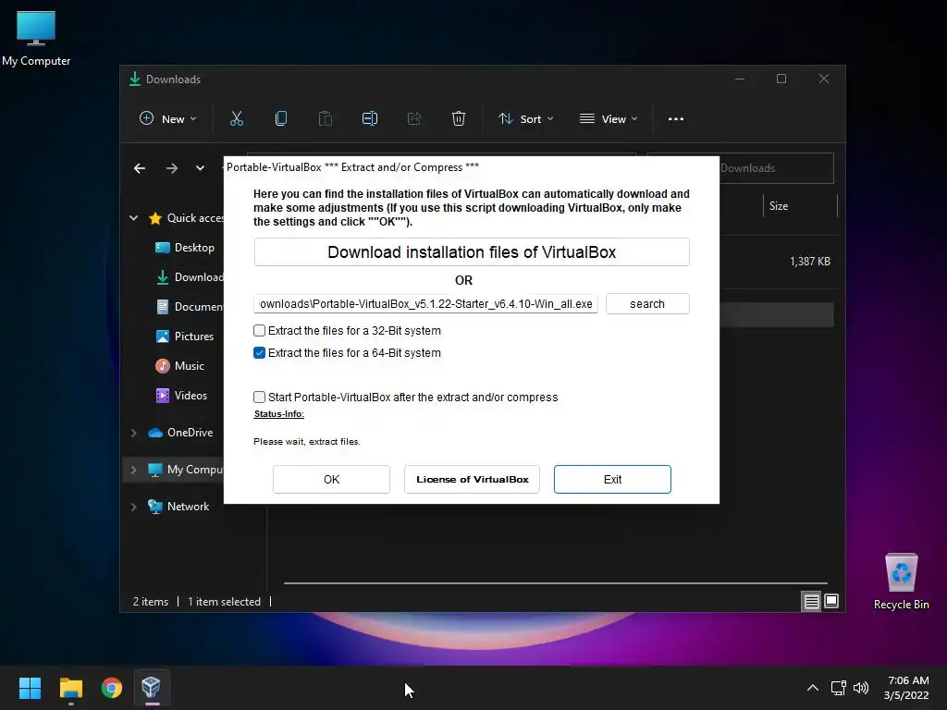This screenshot has width=947, height=710.
Task: Switch to details view layout icon
Action: tap(811, 601)
